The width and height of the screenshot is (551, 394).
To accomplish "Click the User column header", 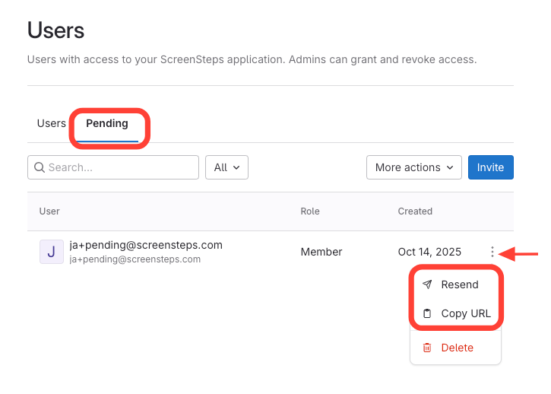I will (49, 211).
